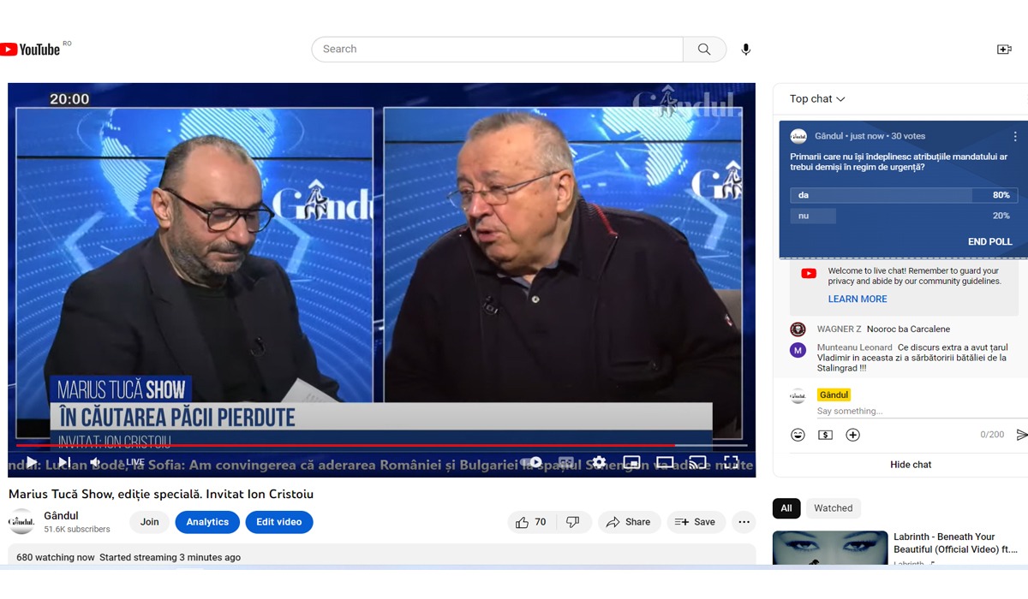
Task: Open video Analytics
Action: pos(207,522)
